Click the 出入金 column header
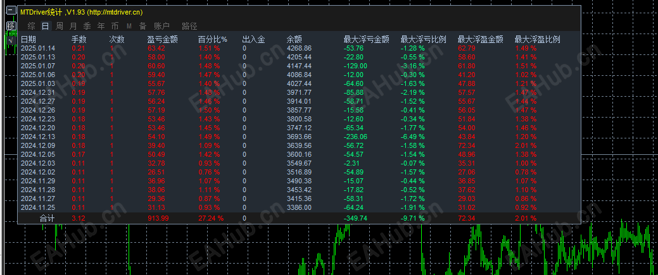The image size is (658, 275). 253,40
